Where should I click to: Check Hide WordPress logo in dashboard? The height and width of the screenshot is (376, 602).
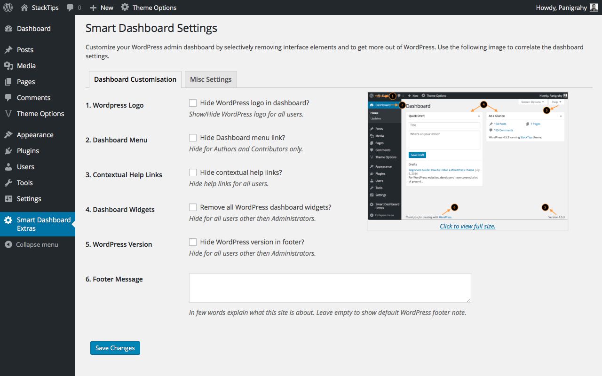point(193,103)
